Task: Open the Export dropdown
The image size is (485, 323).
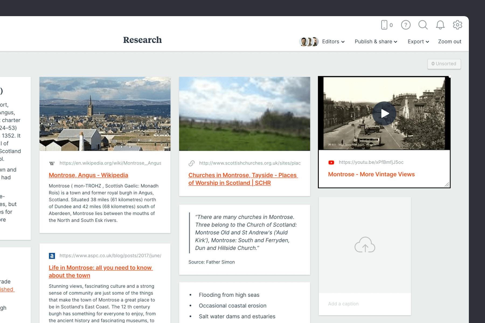Action: point(418,41)
